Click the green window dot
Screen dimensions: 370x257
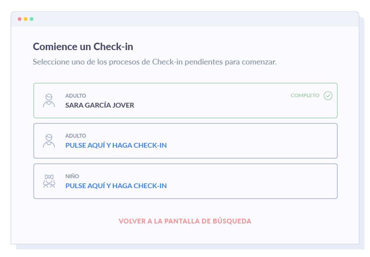32,19
